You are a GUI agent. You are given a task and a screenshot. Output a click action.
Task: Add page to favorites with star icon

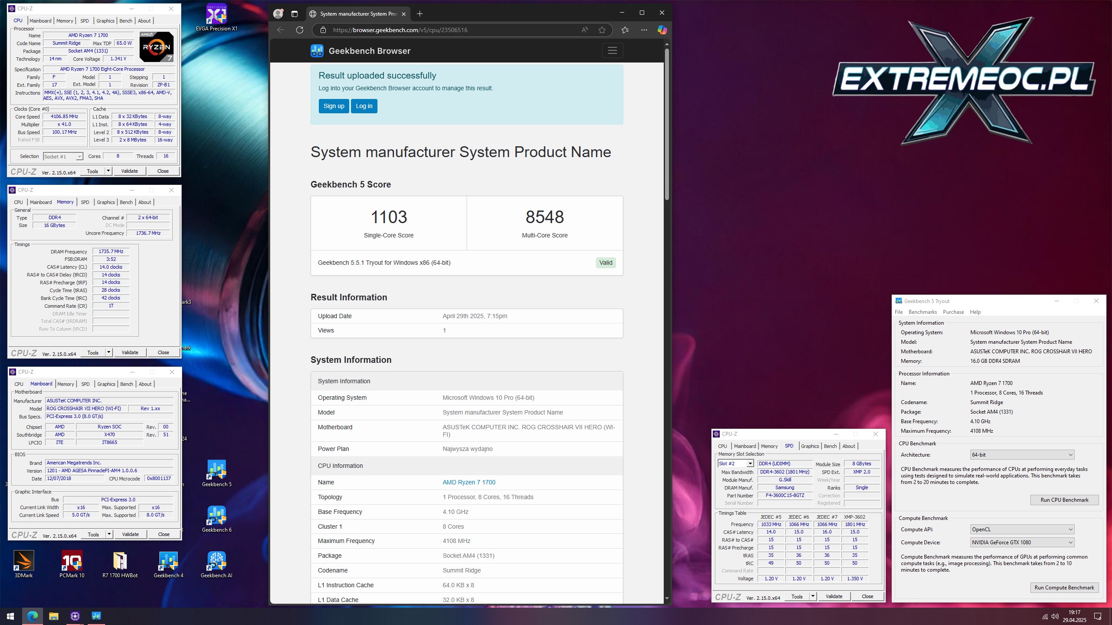point(602,30)
